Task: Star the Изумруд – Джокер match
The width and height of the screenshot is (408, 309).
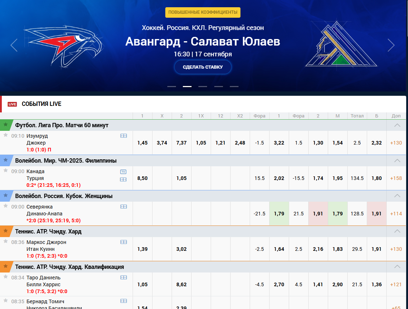Action: (5, 135)
